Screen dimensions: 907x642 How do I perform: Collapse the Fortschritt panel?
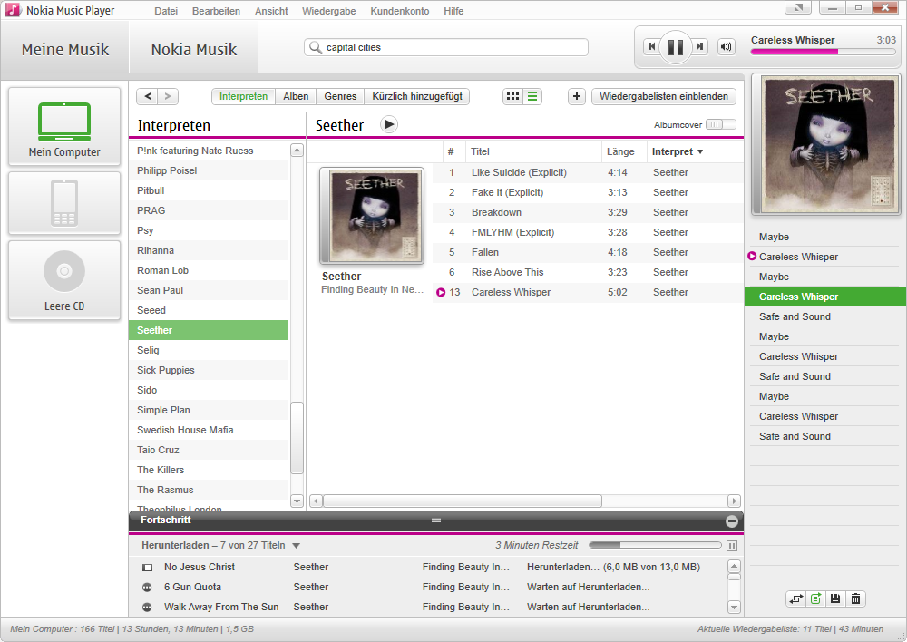[732, 521]
